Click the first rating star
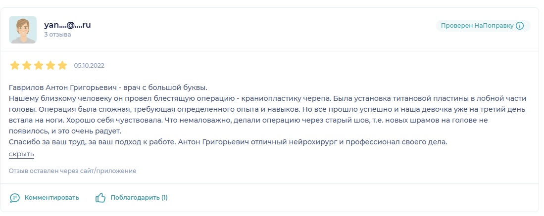The height and width of the screenshot is (216, 544). tap(15, 65)
